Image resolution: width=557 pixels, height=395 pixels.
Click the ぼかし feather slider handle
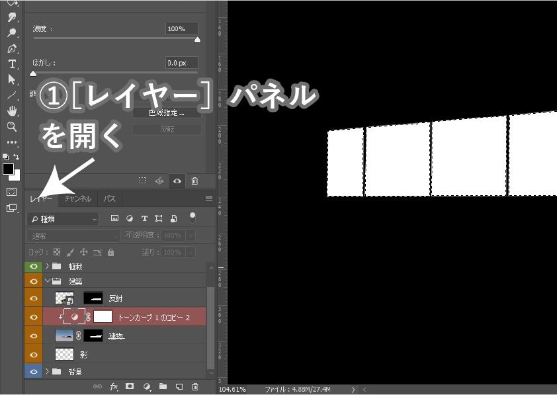pyautogui.click(x=33, y=73)
